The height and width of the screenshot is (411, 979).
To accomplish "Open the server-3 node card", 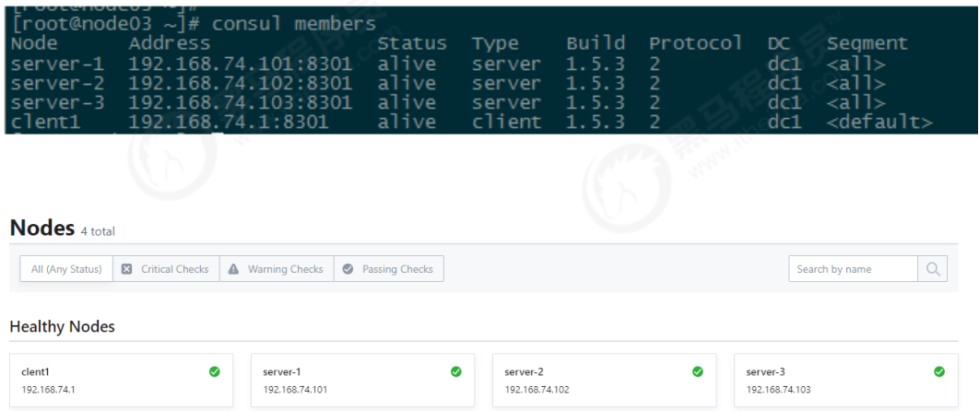I will tap(846, 381).
